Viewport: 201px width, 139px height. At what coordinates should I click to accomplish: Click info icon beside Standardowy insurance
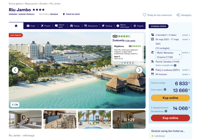pos(166,111)
